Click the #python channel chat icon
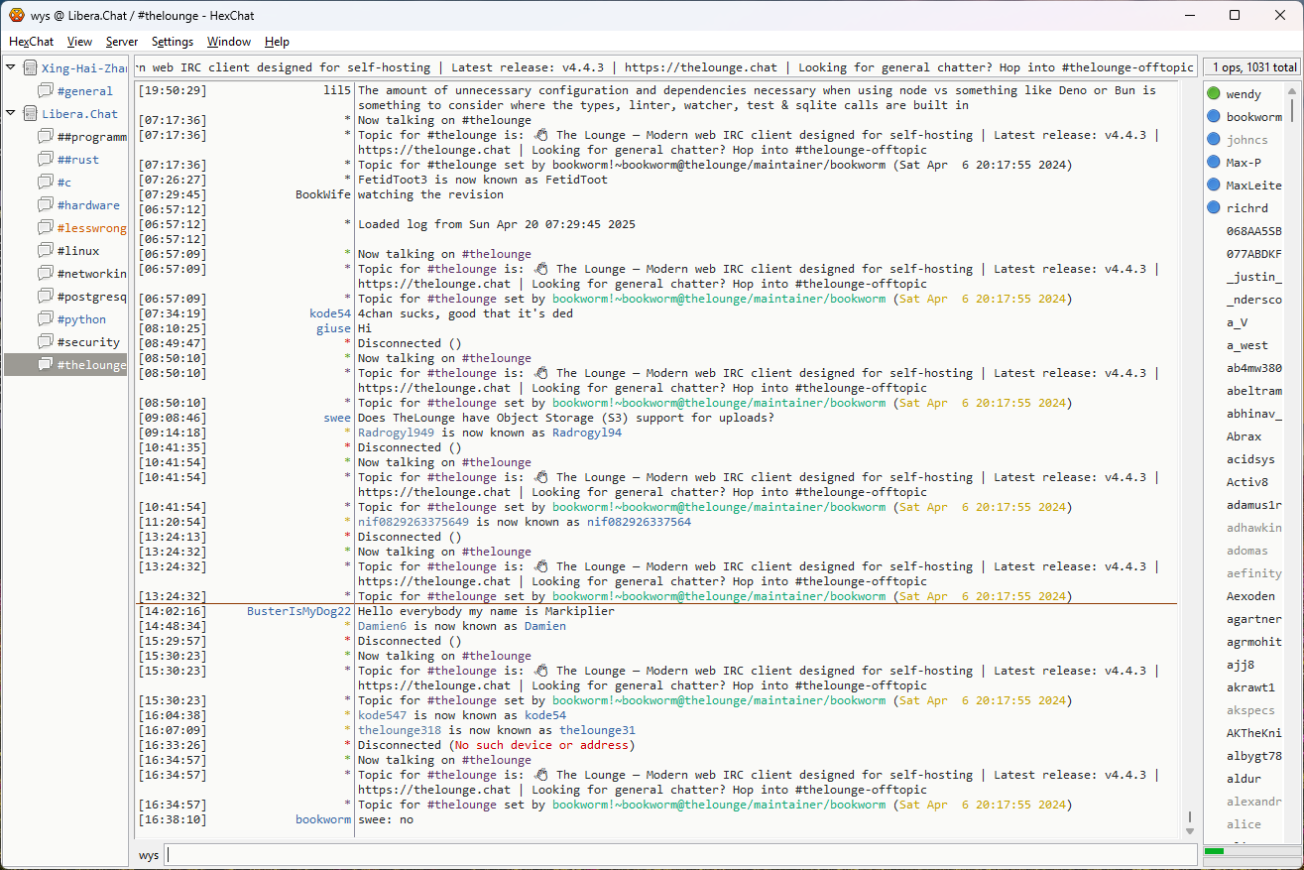The image size is (1304, 870). click(46, 319)
